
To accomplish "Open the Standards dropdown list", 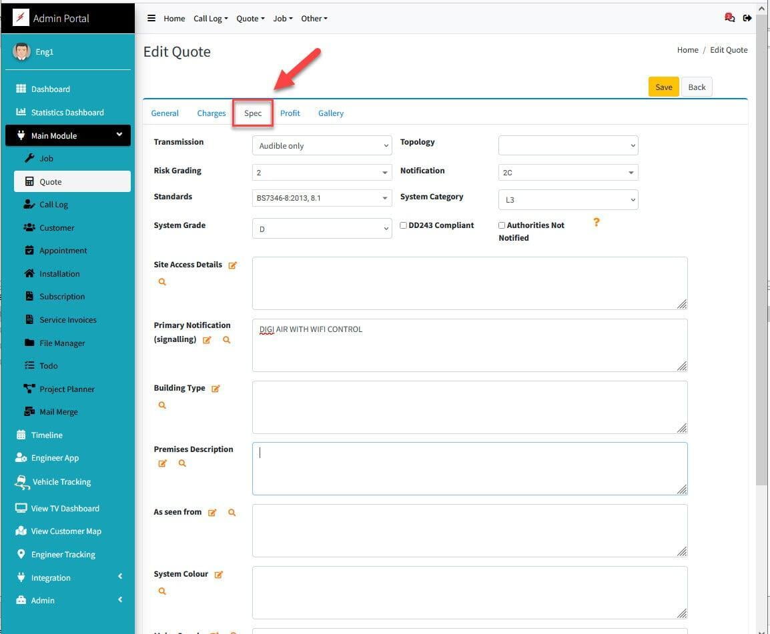I will tap(322, 198).
